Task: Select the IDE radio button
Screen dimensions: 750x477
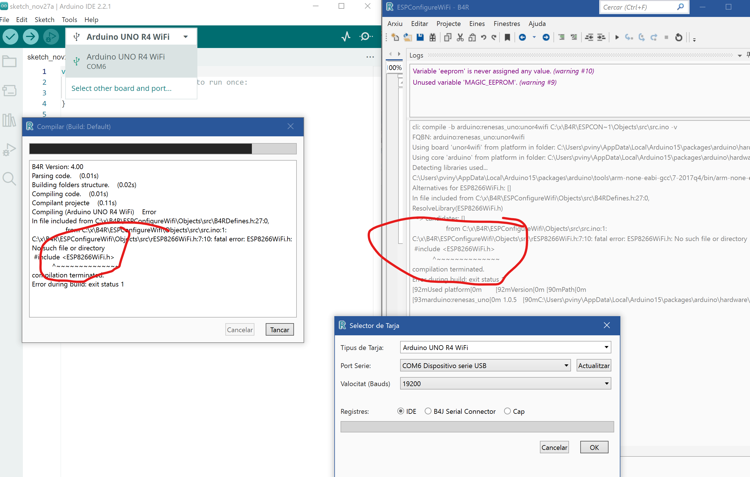Action: point(401,411)
